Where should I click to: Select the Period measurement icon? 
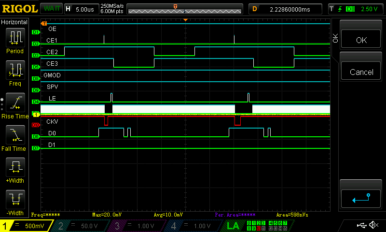(14, 37)
